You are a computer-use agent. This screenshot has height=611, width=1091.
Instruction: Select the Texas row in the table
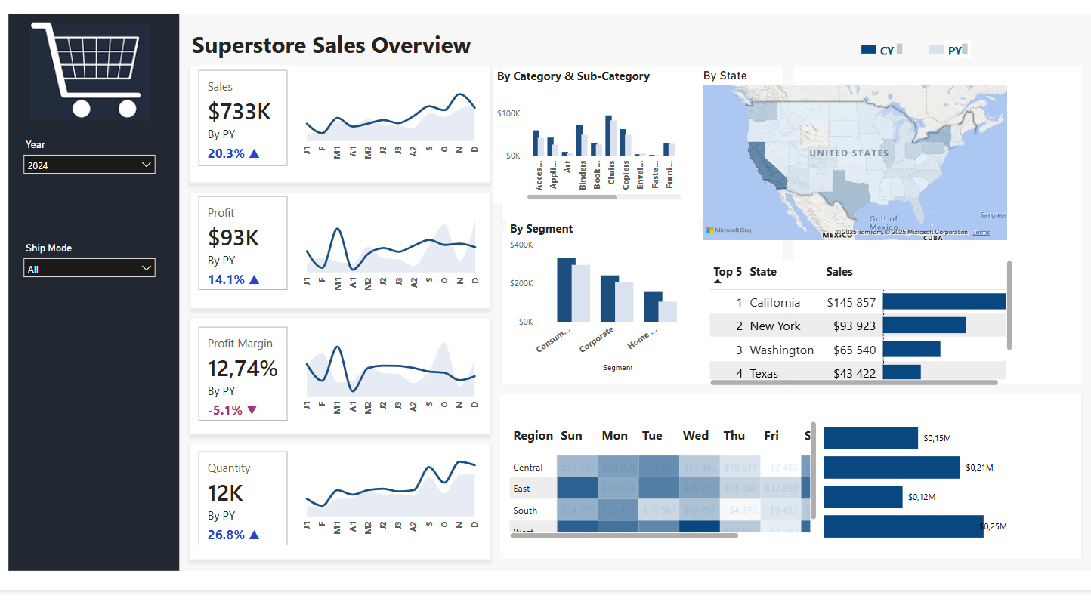pos(858,372)
